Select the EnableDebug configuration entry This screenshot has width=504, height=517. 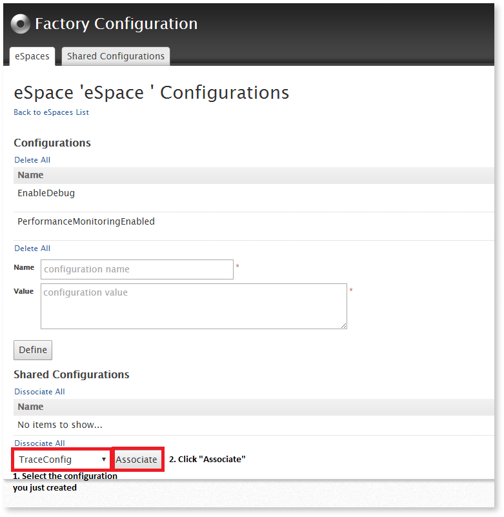(x=46, y=192)
